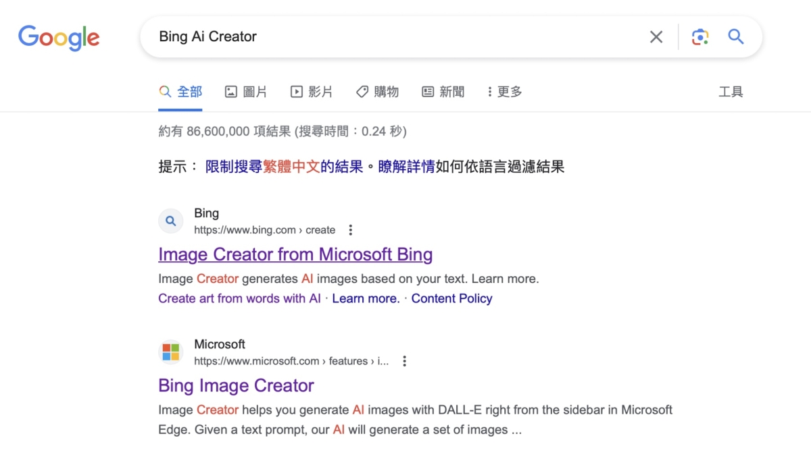Switch to the 新聞 (News) tab
Image resolution: width=811 pixels, height=459 pixels.
[443, 92]
